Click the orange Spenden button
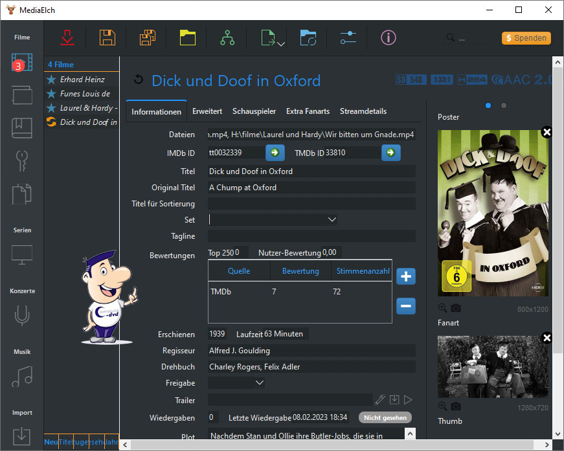This screenshot has height=451, width=564. [x=526, y=38]
